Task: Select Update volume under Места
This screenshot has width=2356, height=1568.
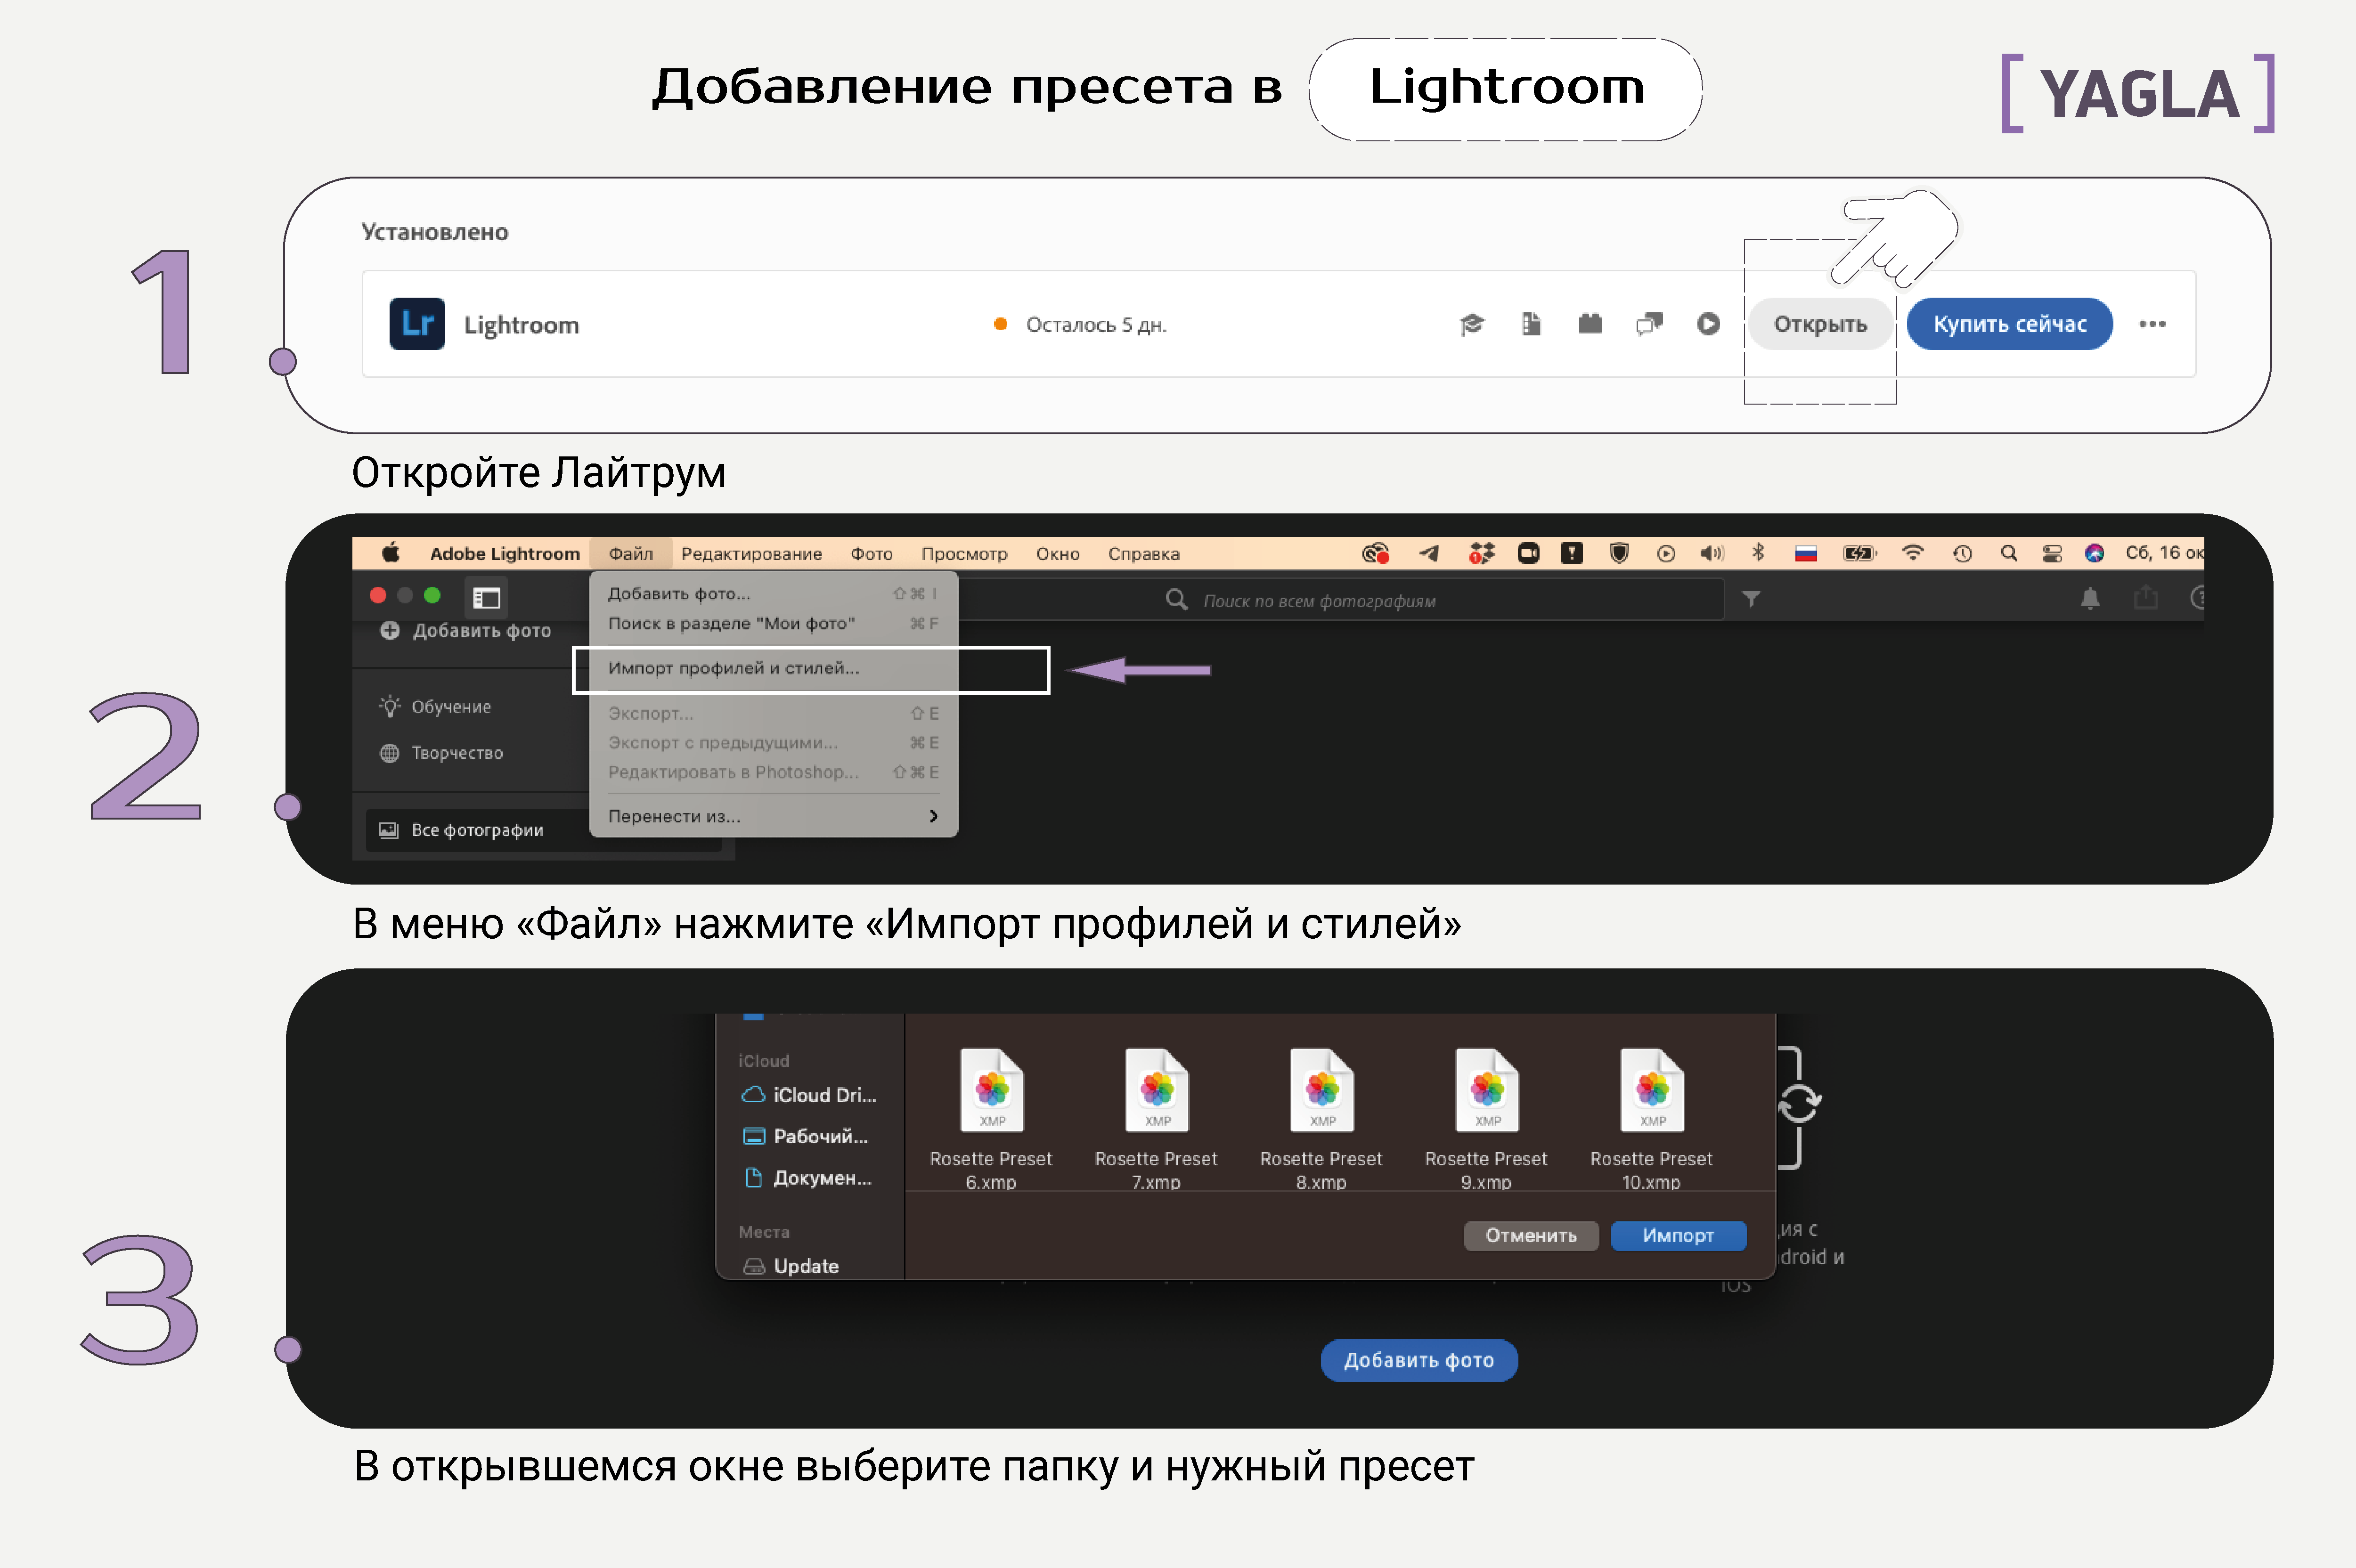Action: point(790,1266)
